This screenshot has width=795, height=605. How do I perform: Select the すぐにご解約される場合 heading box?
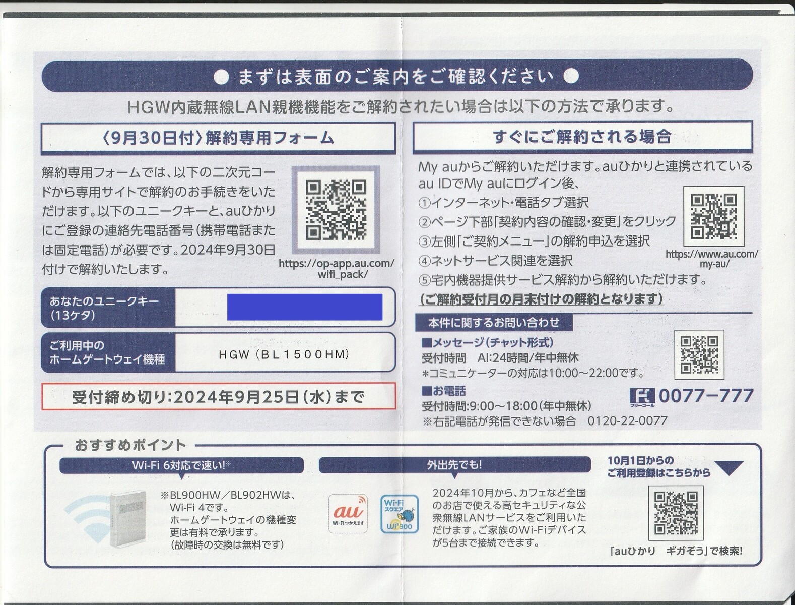(582, 137)
